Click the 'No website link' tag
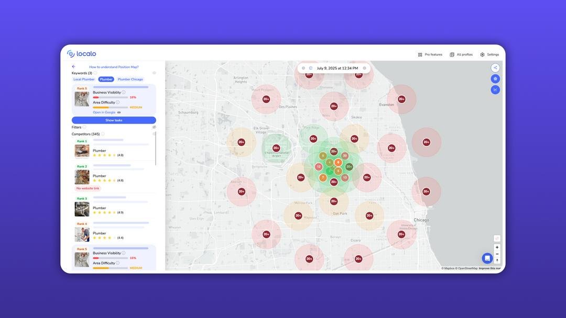The image size is (566, 318). tap(88, 188)
